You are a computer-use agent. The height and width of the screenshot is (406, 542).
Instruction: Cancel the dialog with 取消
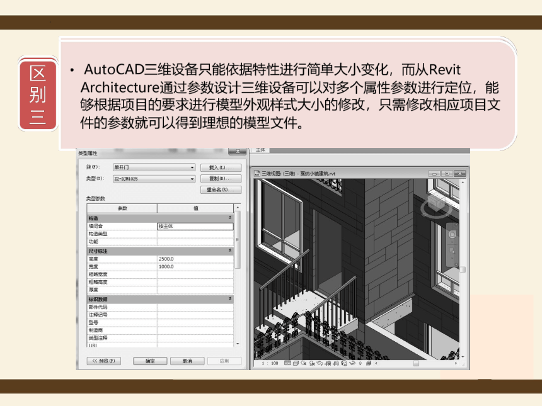[x=187, y=361]
